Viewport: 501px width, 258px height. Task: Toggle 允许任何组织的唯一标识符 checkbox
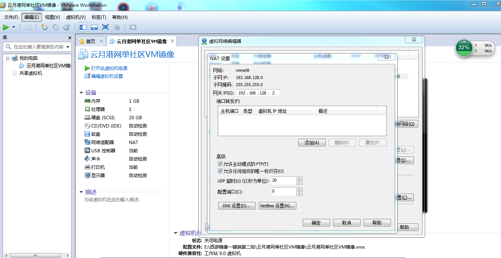(220, 171)
